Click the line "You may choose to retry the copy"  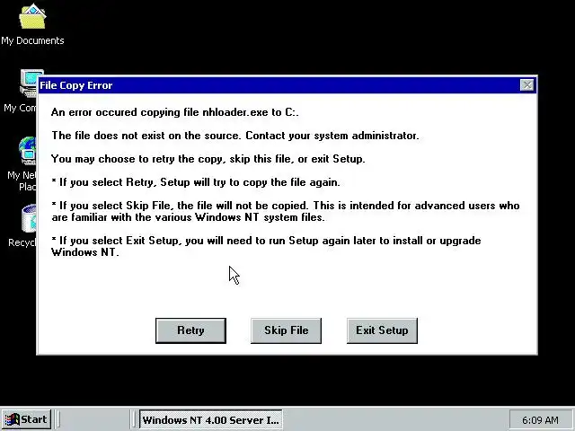[x=137, y=159]
